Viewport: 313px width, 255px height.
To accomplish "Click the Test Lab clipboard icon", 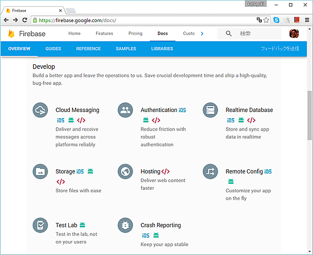I will point(40,225).
